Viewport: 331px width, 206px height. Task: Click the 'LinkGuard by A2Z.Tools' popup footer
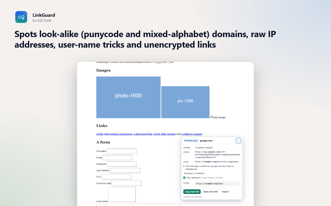[192, 197]
